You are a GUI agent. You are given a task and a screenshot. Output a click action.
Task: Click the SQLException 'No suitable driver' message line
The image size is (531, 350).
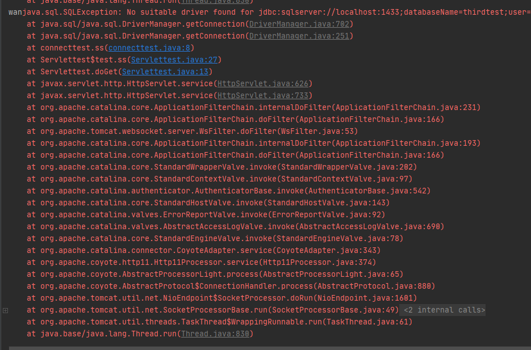pyautogui.click(x=270, y=12)
